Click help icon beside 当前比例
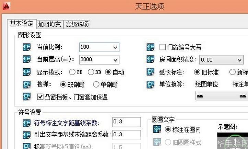The height and width of the screenshot is (149, 248). point(26,47)
